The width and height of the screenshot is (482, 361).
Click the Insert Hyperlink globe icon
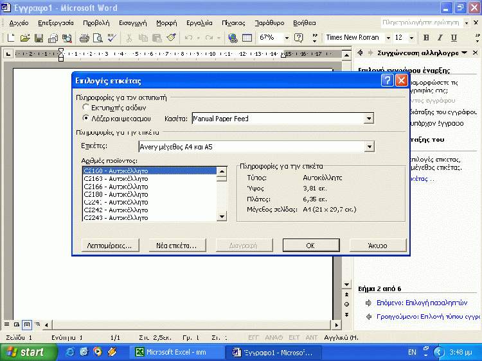pyautogui.click(x=233, y=38)
